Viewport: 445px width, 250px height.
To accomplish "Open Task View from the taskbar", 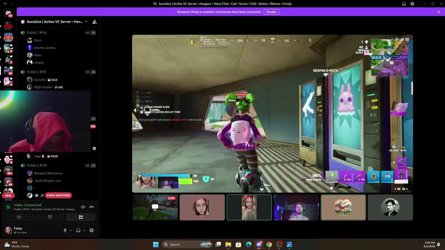I will click(218, 244).
